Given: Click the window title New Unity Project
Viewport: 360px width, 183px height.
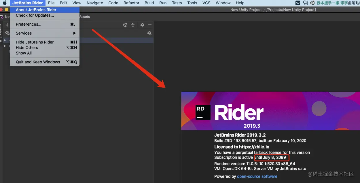Looking at the screenshot, I should [273, 10].
